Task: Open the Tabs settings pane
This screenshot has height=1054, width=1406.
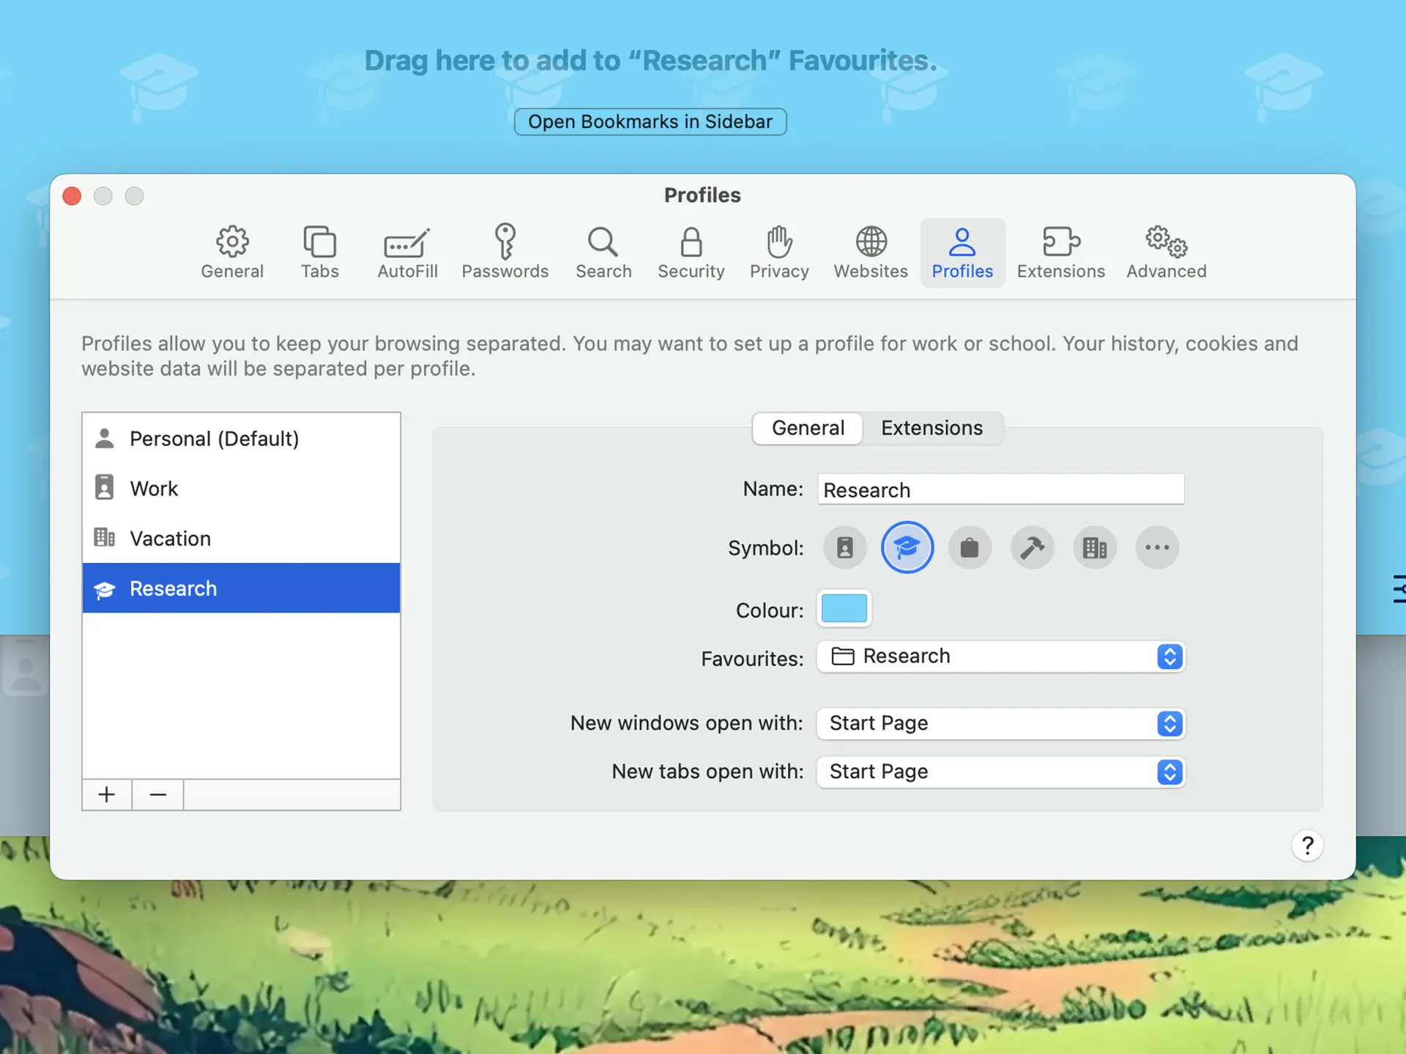Action: [319, 253]
